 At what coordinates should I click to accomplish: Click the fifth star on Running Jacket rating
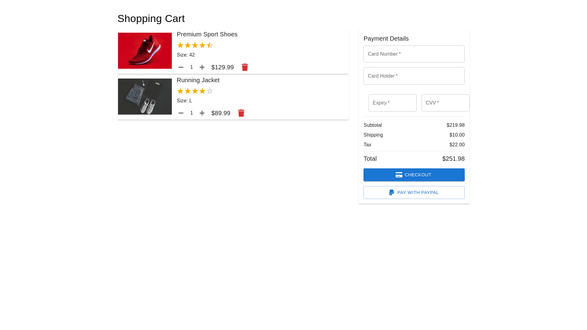tap(210, 91)
